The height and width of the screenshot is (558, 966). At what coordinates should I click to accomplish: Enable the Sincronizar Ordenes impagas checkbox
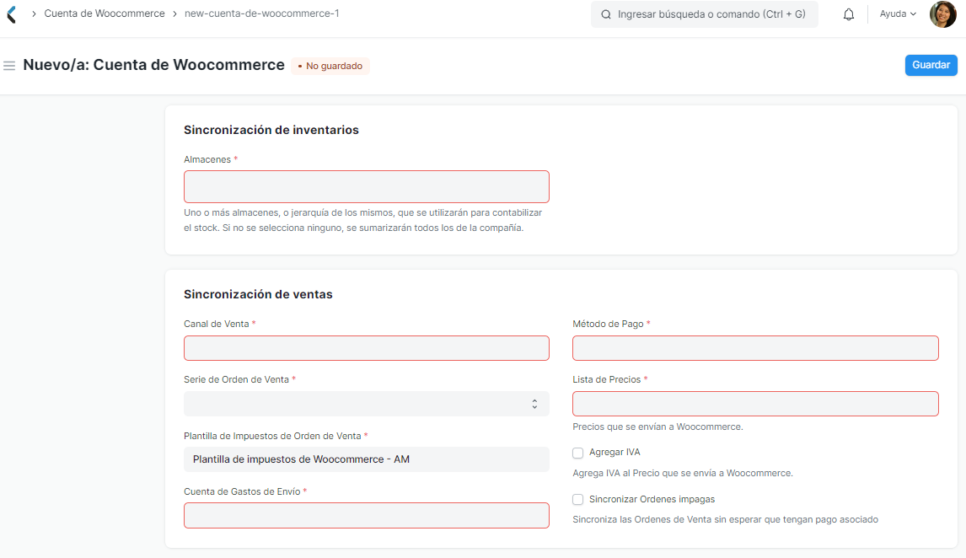coord(578,500)
